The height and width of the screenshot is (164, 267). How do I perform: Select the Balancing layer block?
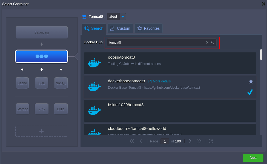point(42,32)
